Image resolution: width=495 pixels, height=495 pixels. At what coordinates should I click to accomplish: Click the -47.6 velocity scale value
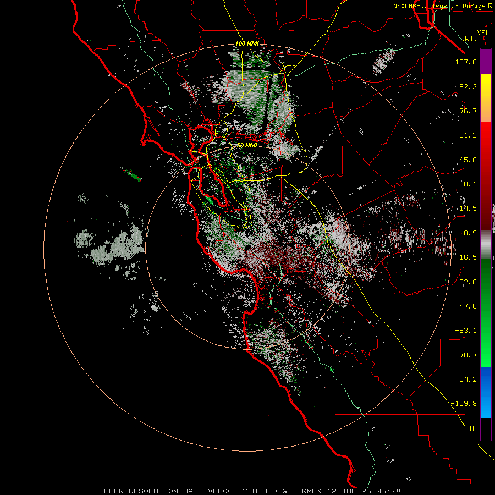tap(466, 306)
